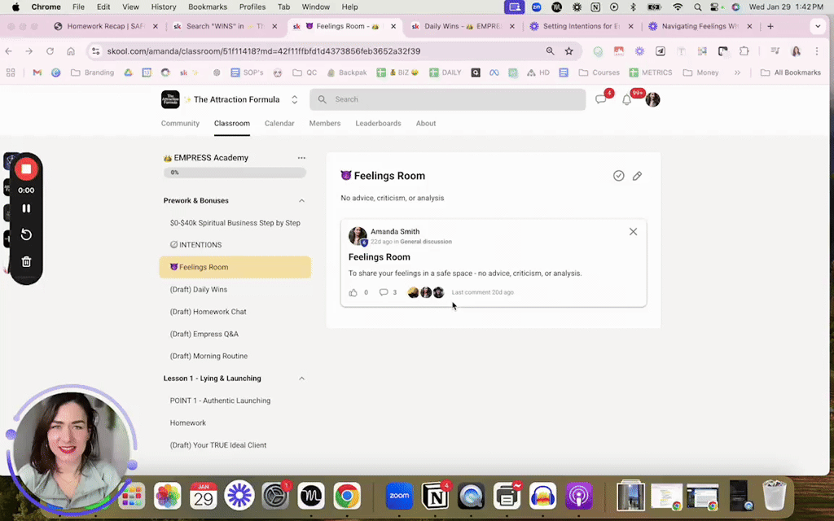Mark Feelings Room lesson as complete

pyautogui.click(x=618, y=176)
